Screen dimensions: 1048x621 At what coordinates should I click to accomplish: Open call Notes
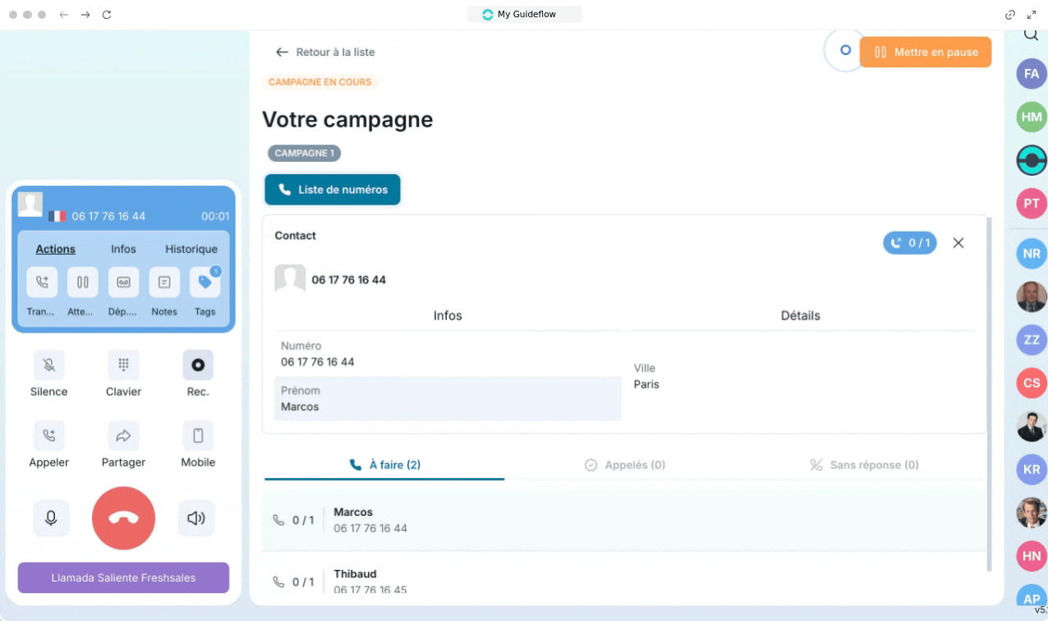(164, 283)
